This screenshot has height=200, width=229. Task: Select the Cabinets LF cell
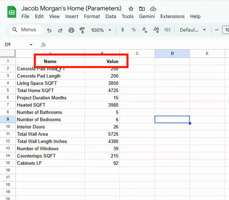pyautogui.click(x=50, y=163)
